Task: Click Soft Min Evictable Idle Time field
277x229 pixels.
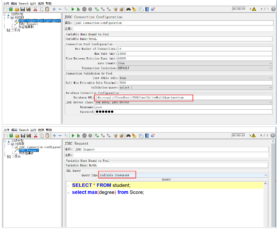Action: pyautogui.click(x=196, y=83)
